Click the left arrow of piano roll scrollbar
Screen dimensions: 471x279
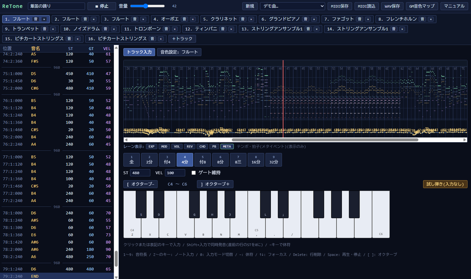pyautogui.click(x=126, y=139)
